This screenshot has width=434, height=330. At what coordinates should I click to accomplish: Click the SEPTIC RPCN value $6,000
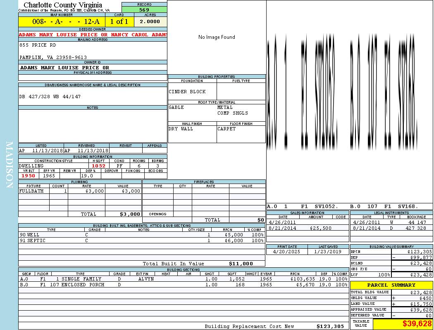(234, 240)
